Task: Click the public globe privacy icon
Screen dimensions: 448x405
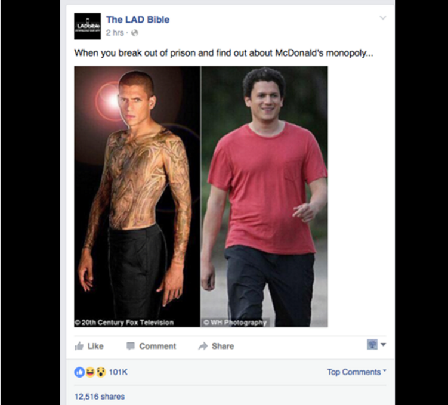Action: point(135,33)
